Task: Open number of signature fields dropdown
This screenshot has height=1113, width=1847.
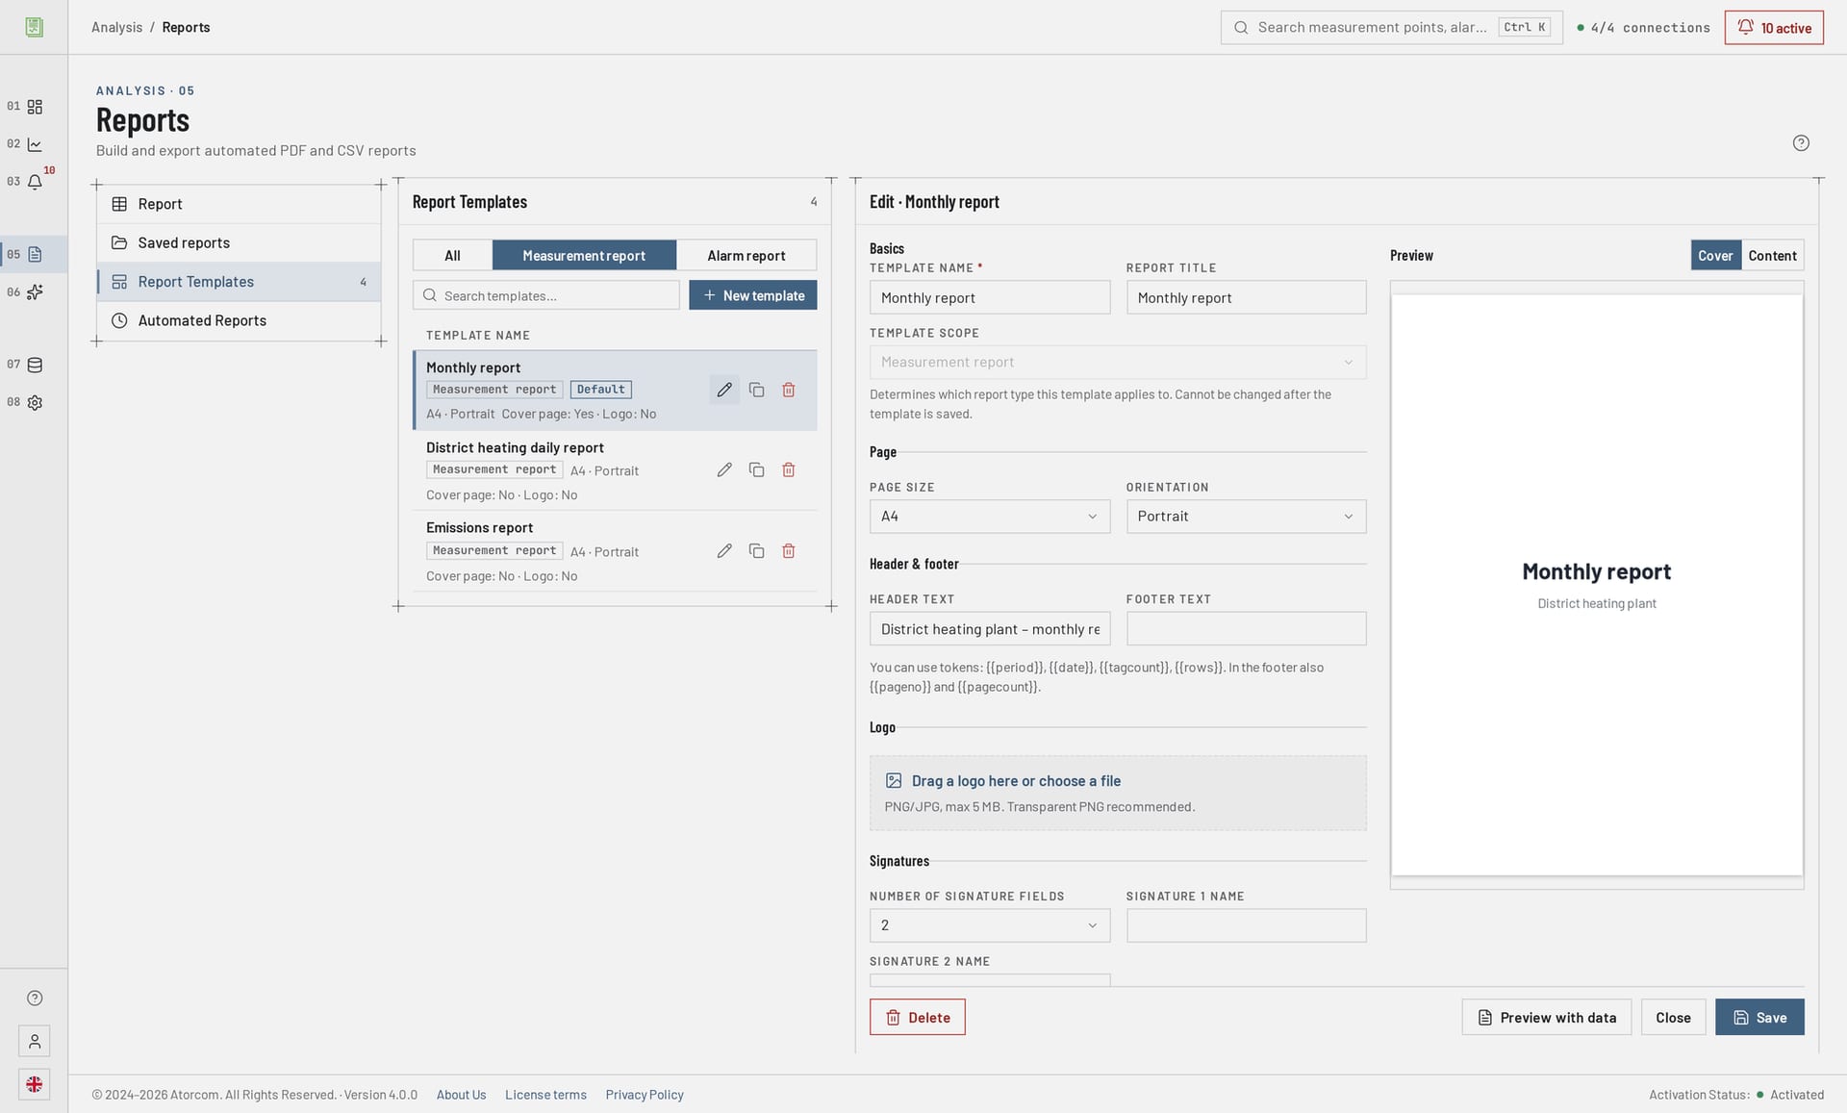Action: (x=989, y=925)
